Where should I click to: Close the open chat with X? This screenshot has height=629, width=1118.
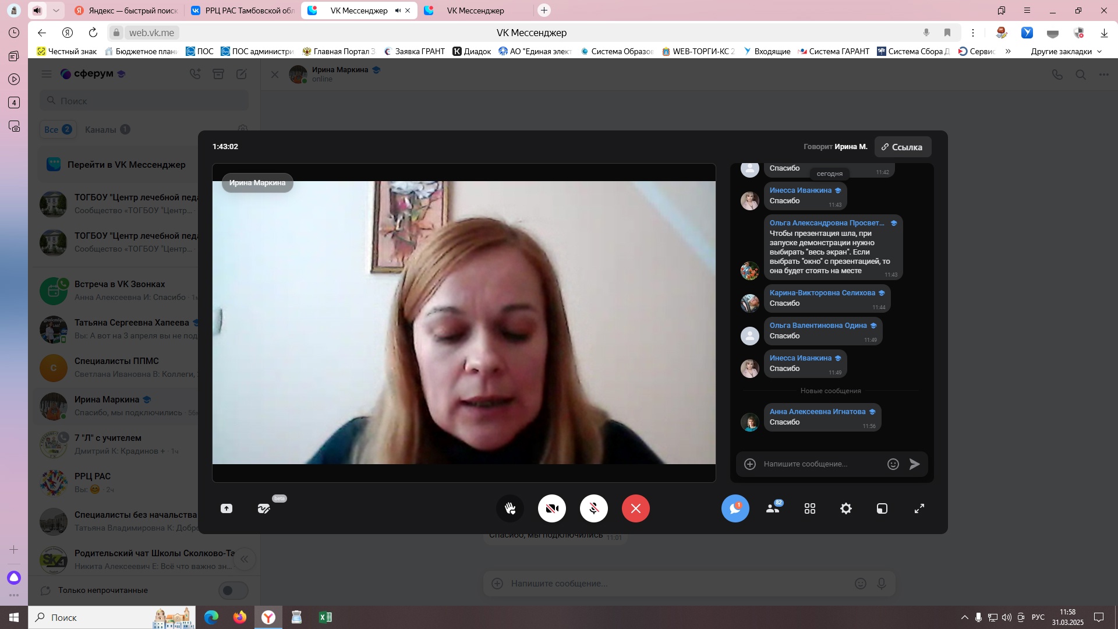tap(275, 75)
